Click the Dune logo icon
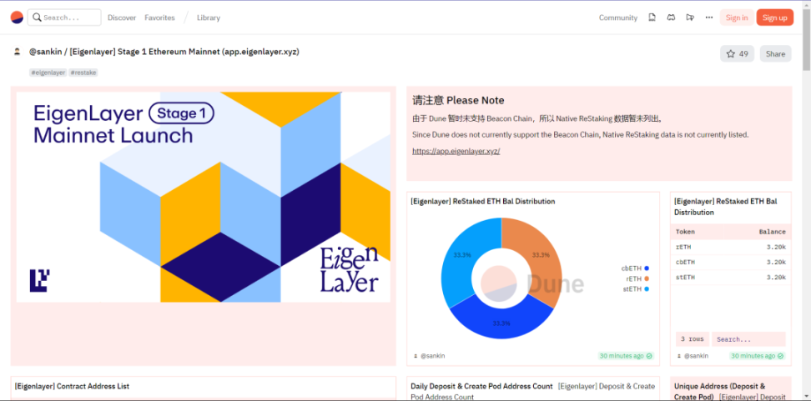Viewport: 811px width, 401px height. click(x=17, y=17)
